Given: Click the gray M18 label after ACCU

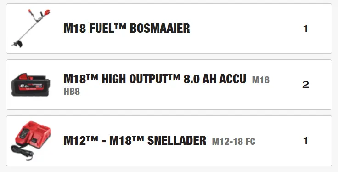Looking at the screenshot, I should coord(261,80).
